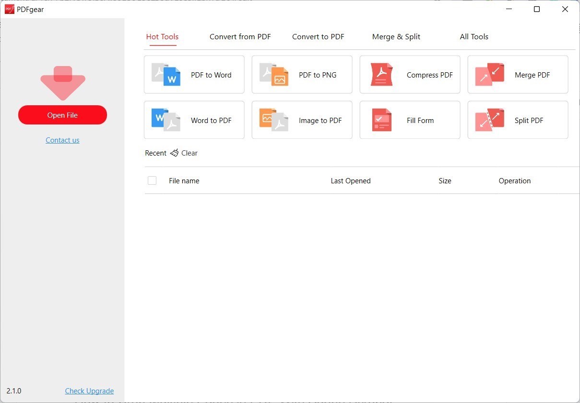This screenshot has width=580, height=403.
Task: Switch to the Convert to PDF tab
Action: pyautogui.click(x=318, y=36)
